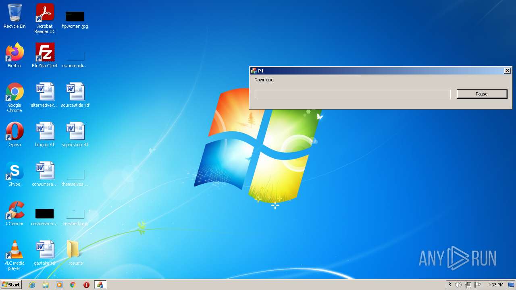Click the 4:33 PM clock
Viewport: 516px width, 290px height.
tap(495, 285)
